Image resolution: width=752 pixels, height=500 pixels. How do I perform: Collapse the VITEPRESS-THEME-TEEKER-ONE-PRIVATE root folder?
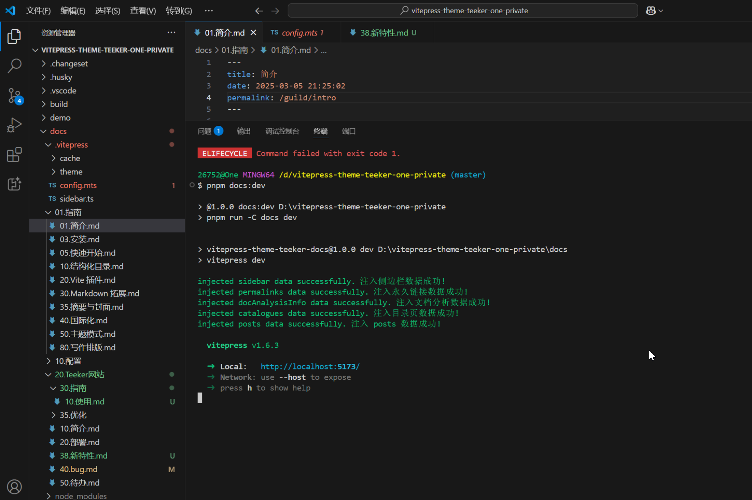[x=107, y=50]
